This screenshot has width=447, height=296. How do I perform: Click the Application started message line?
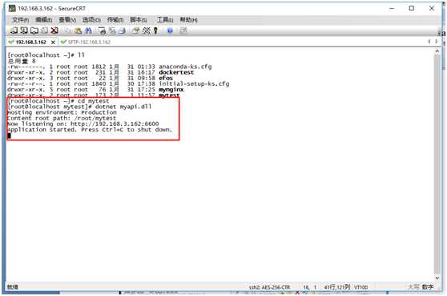coord(90,130)
